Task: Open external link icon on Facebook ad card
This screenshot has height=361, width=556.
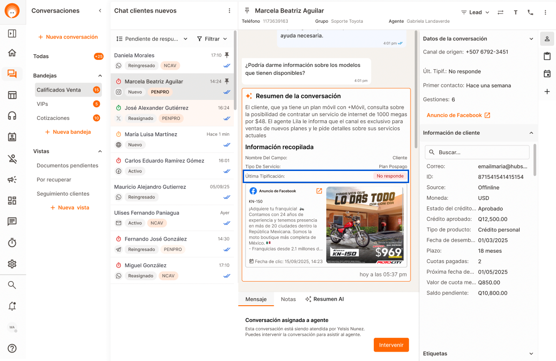Action: (319, 191)
